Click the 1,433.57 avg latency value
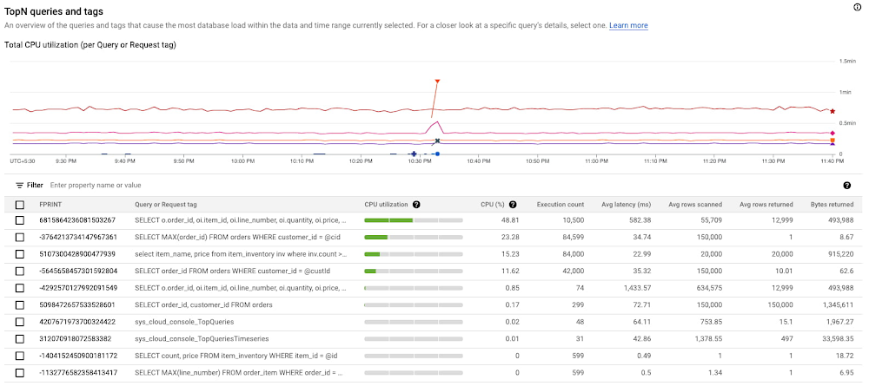 (638, 288)
